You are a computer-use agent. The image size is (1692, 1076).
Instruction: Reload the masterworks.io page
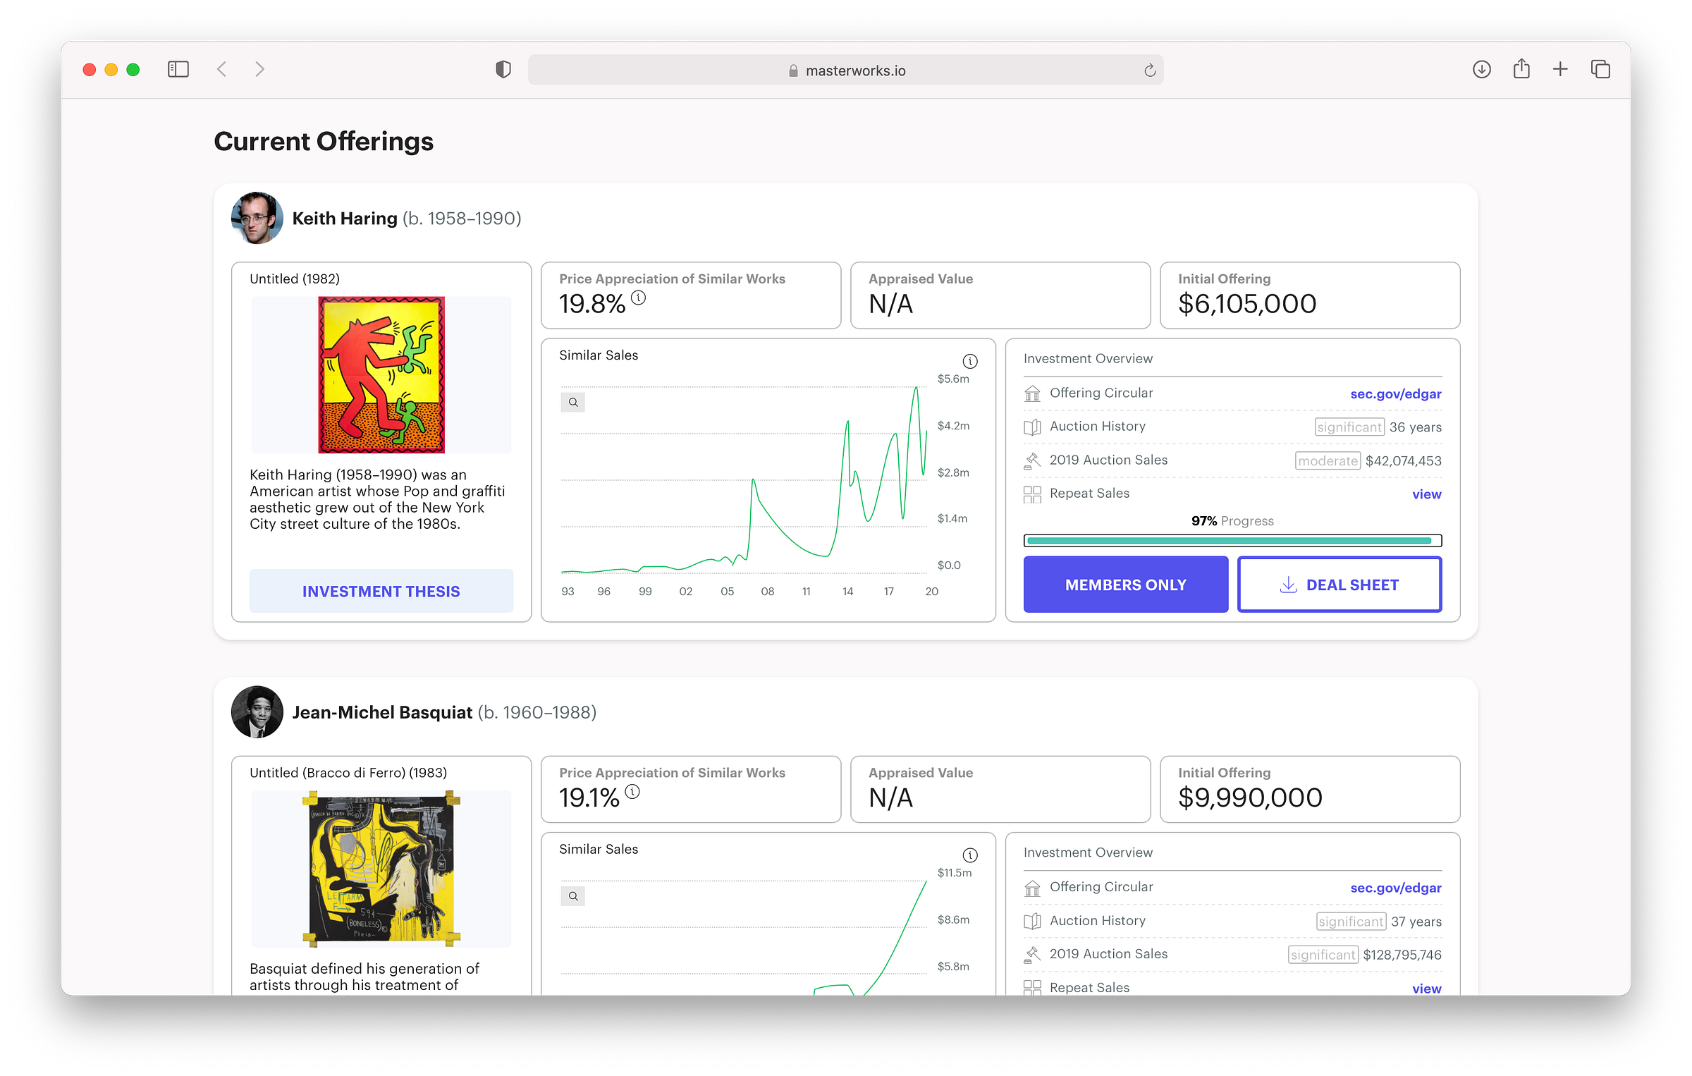pos(1149,71)
